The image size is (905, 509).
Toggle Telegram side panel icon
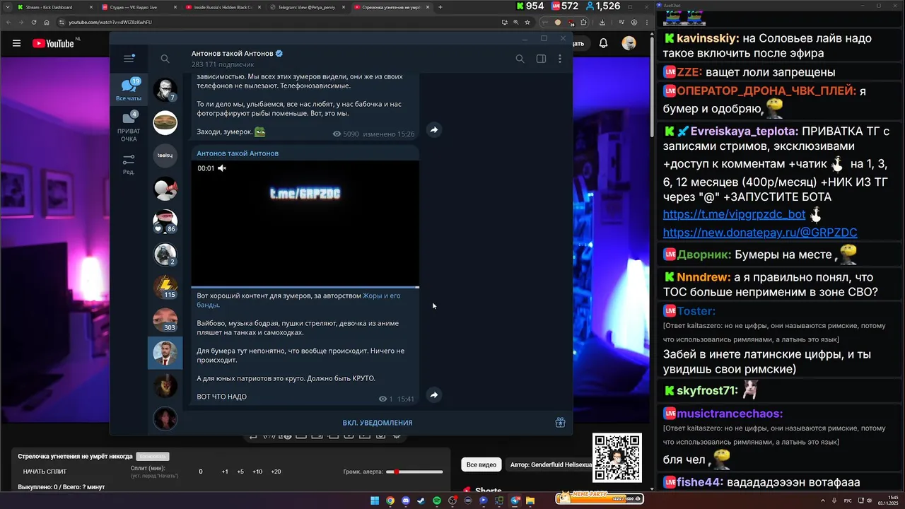pos(541,59)
